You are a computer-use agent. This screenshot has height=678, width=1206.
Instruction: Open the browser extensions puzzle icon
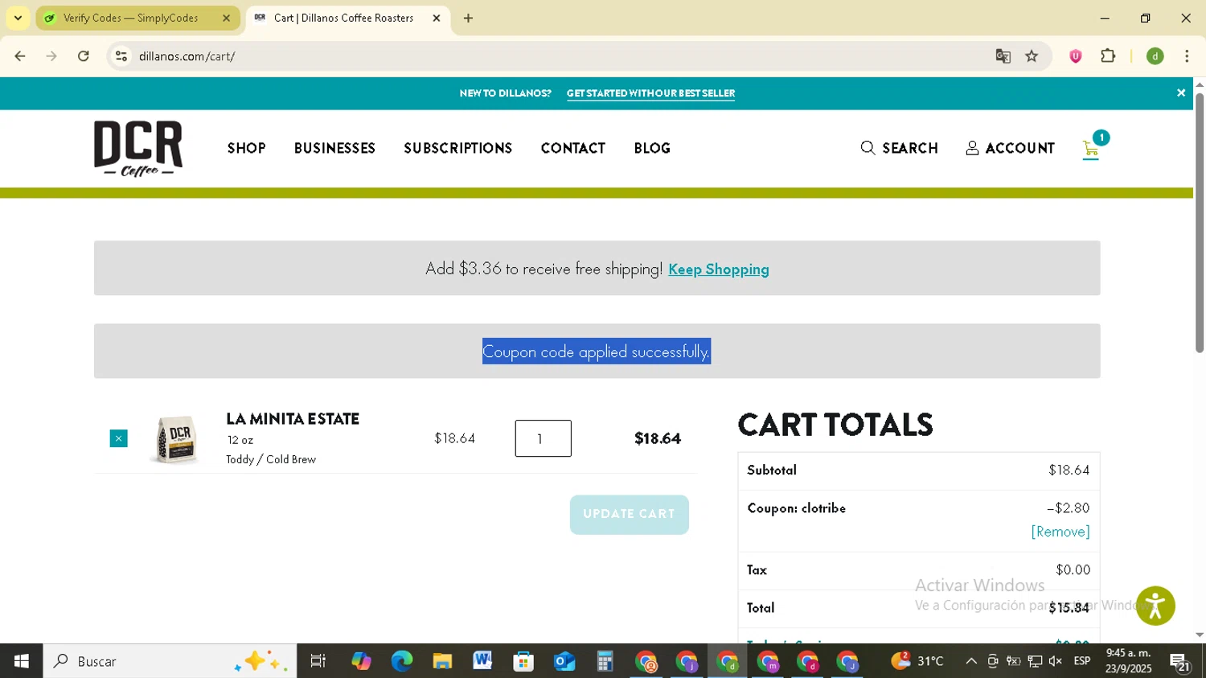[x=1108, y=56]
